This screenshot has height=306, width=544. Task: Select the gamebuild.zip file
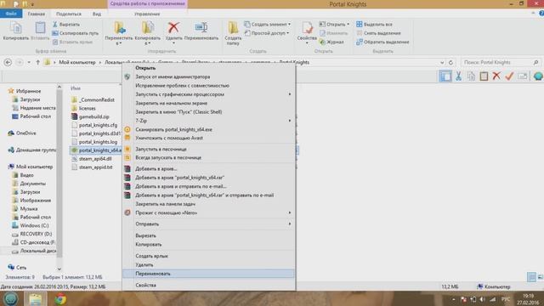(90, 117)
